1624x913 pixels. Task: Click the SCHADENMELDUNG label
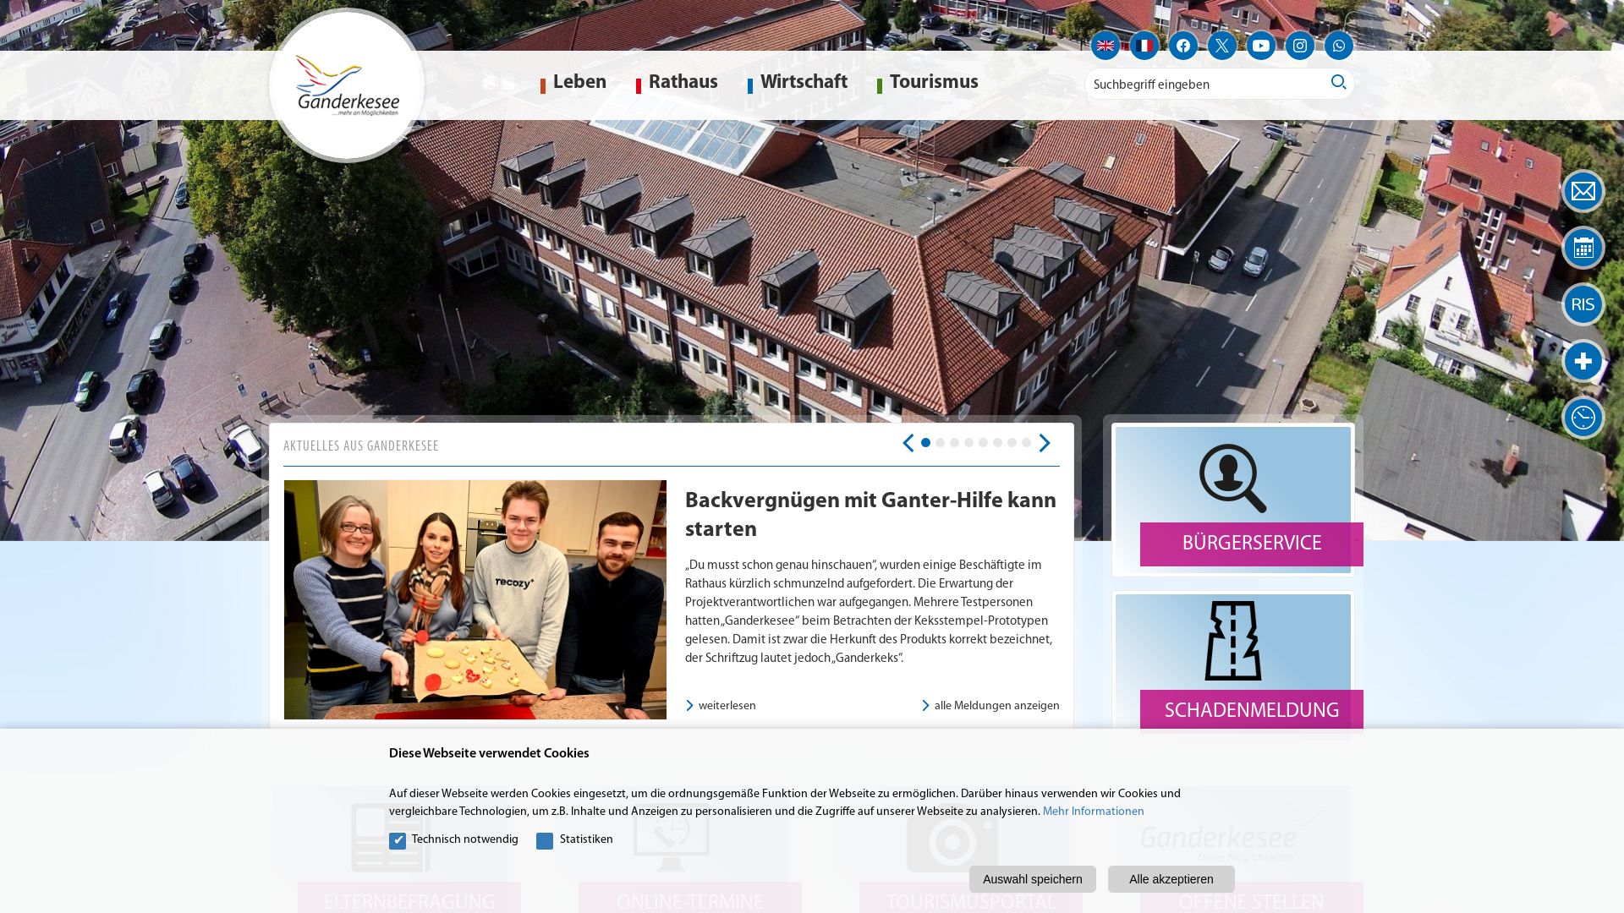coord(1252,711)
